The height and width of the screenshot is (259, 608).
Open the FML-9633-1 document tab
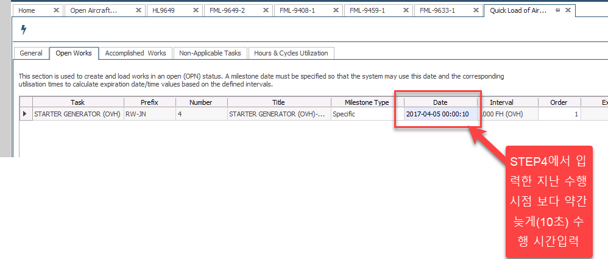(440, 10)
